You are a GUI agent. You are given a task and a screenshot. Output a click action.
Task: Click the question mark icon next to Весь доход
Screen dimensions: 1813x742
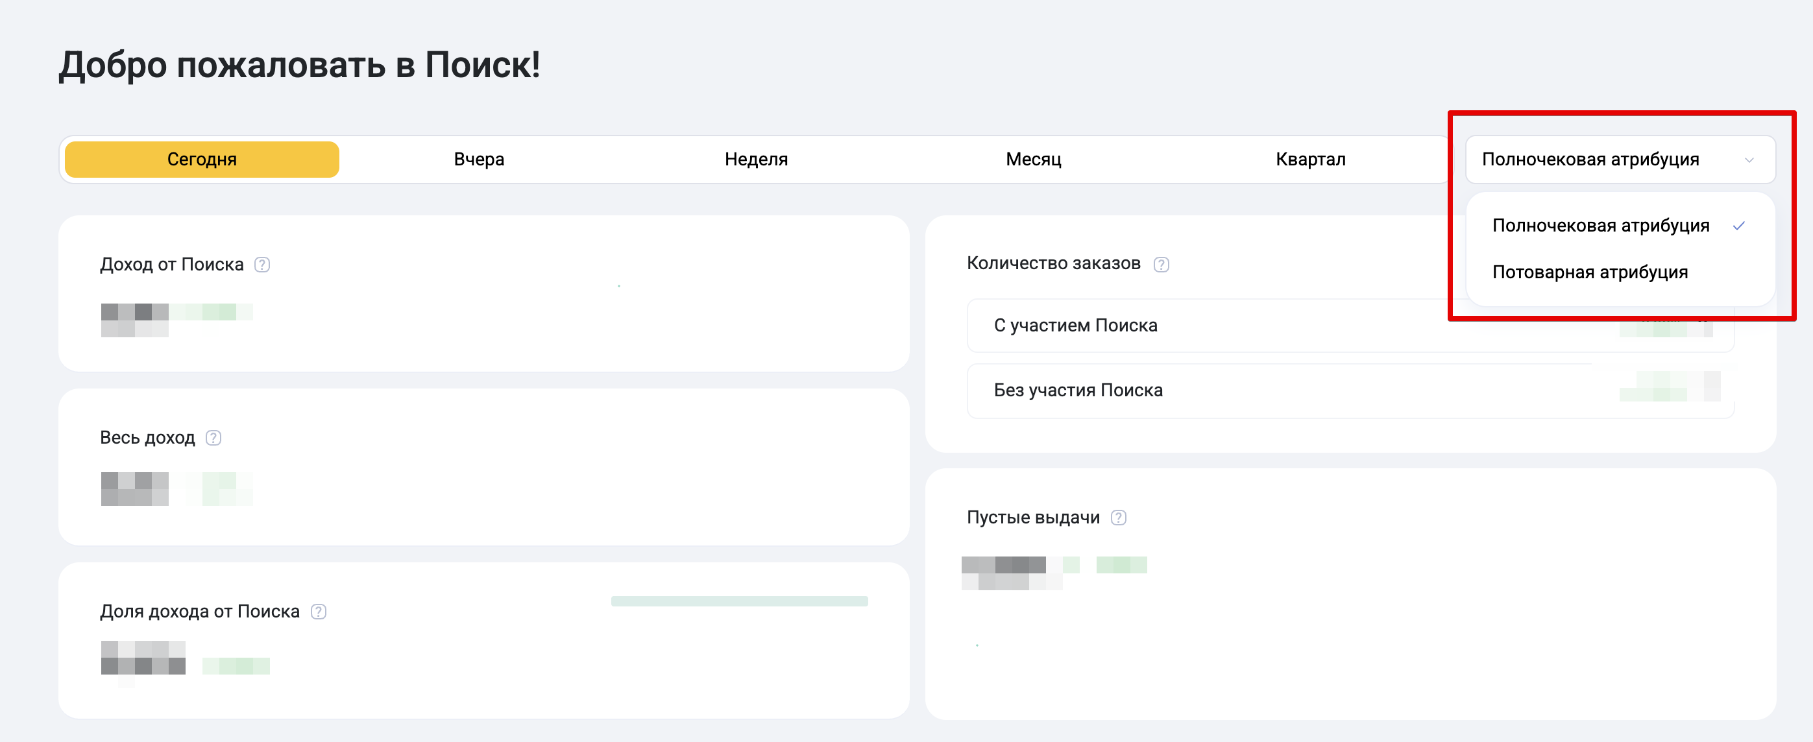click(x=213, y=437)
